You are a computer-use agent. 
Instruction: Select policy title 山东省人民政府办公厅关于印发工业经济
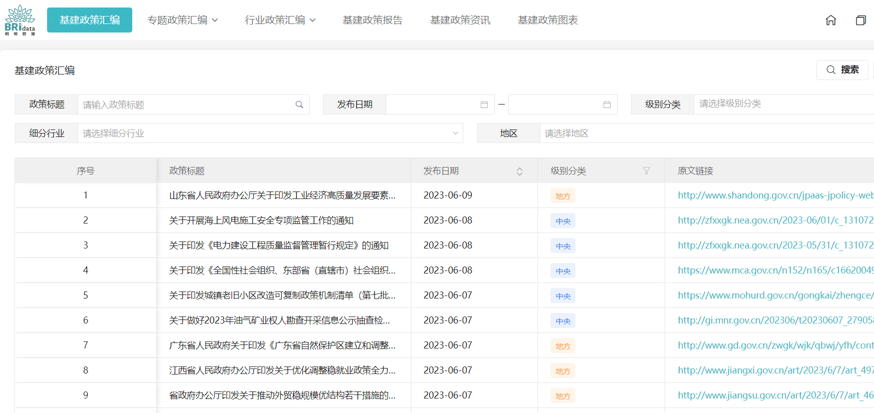click(x=282, y=195)
